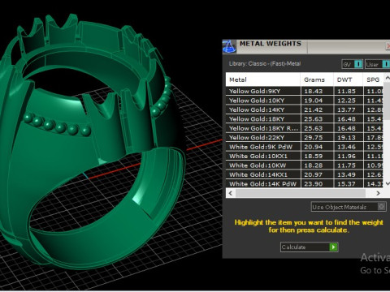Click the 23.90 grams cell
Image resolution: width=390 pixels, height=292 pixels.
point(317,184)
